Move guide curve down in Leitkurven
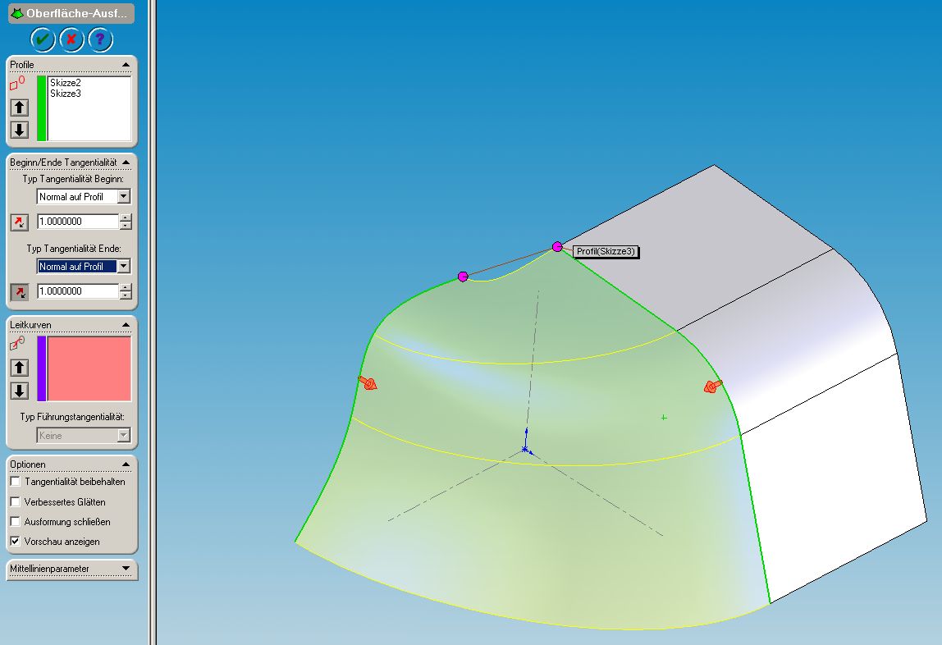Image resolution: width=942 pixels, height=645 pixels. pos(19,391)
